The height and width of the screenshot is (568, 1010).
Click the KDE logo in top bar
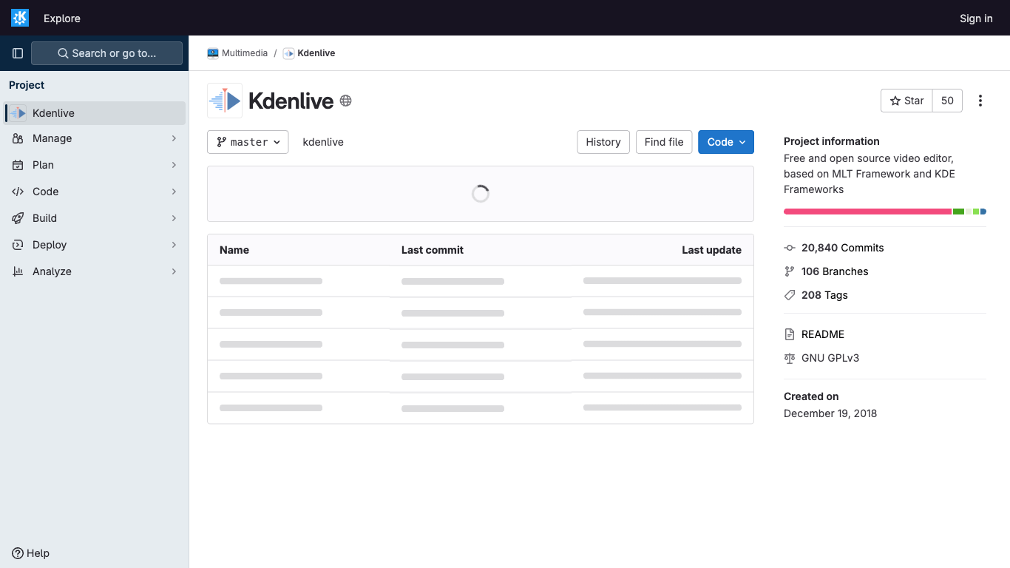pos(20,18)
